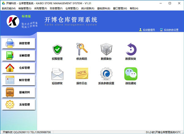Open 财务管理(F) menu

click(56, 9)
